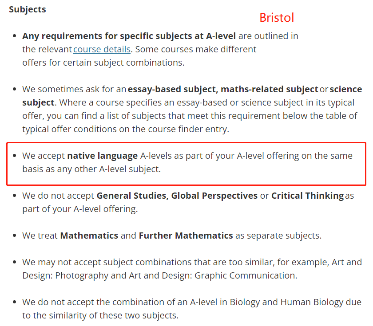Click the maths-related subject bold phrase
The height and width of the screenshot is (326, 373).
tap(270, 89)
